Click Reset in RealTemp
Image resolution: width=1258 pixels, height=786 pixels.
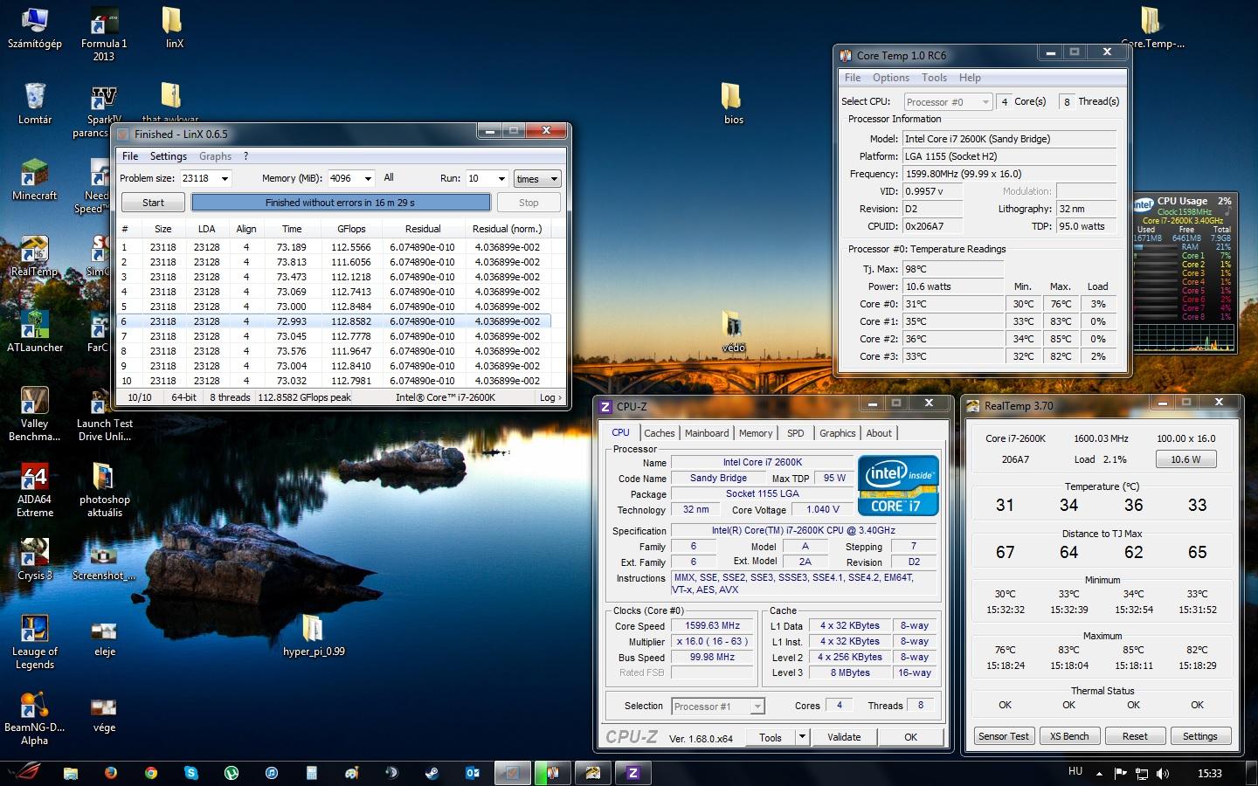1135,736
